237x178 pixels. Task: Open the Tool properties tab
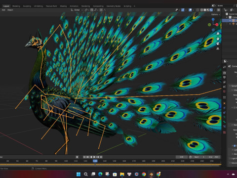coord(224,67)
